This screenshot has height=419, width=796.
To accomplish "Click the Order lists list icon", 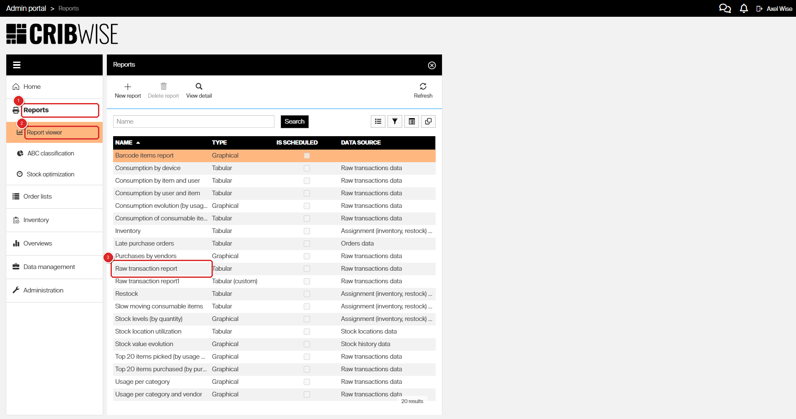I will point(16,197).
